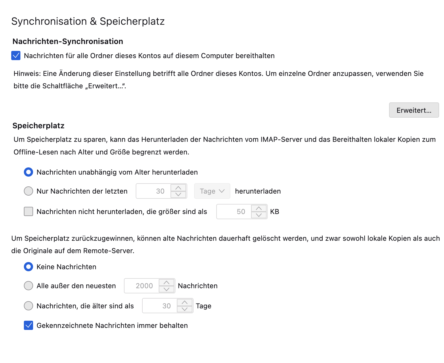Increase the newest messages count of 2000
Image resolution: width=444 pixels, height=363 pixels.
[166, 282]
